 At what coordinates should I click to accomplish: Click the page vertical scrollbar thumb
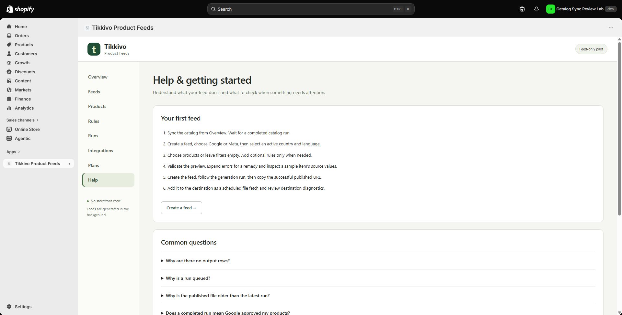click(619, 129)
